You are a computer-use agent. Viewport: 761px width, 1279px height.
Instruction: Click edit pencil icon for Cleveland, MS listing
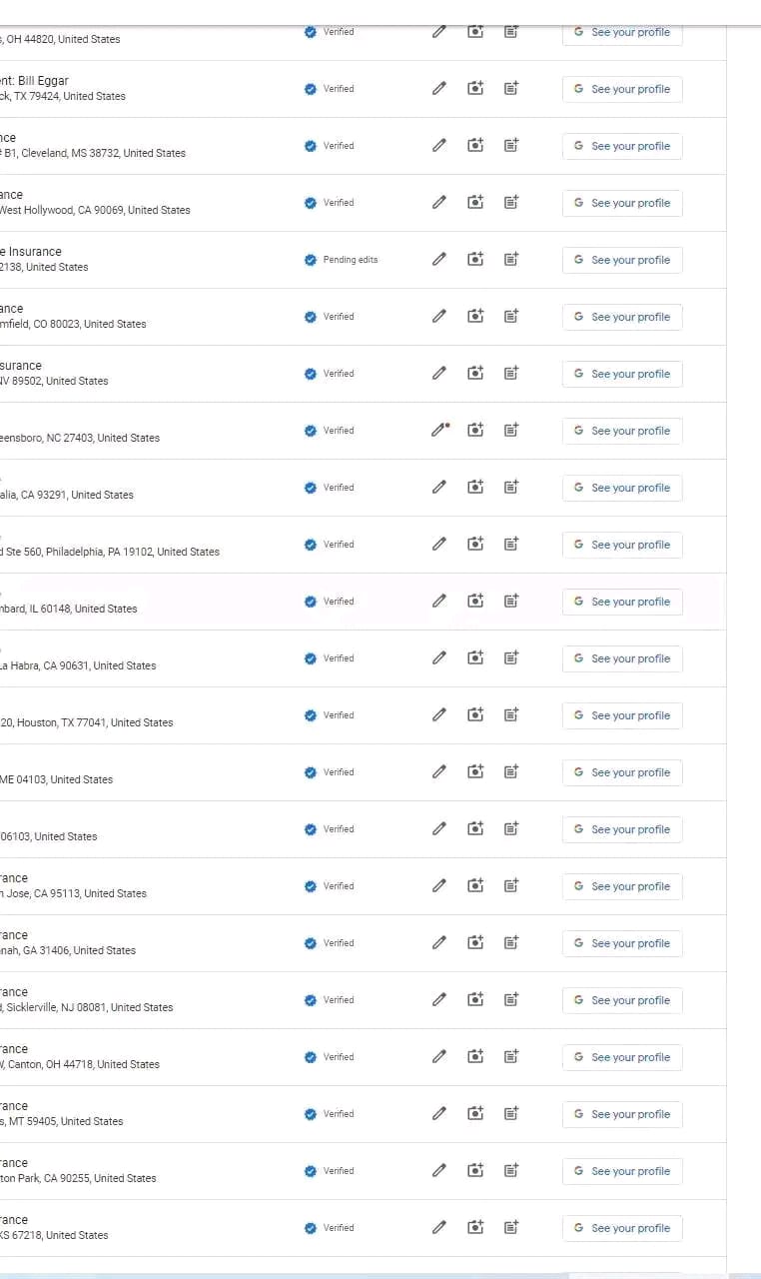439,146
